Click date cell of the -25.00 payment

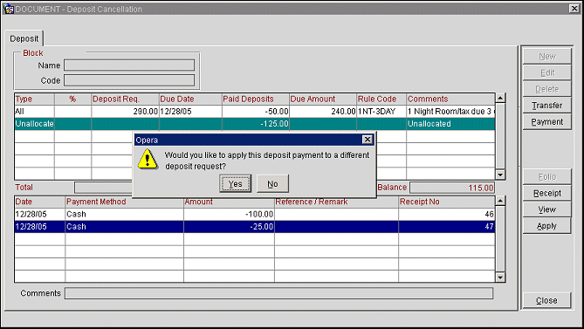[40, 226]
